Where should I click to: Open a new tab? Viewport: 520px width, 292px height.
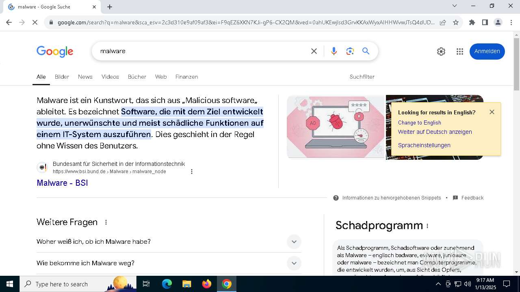click(x=110, y=6)
